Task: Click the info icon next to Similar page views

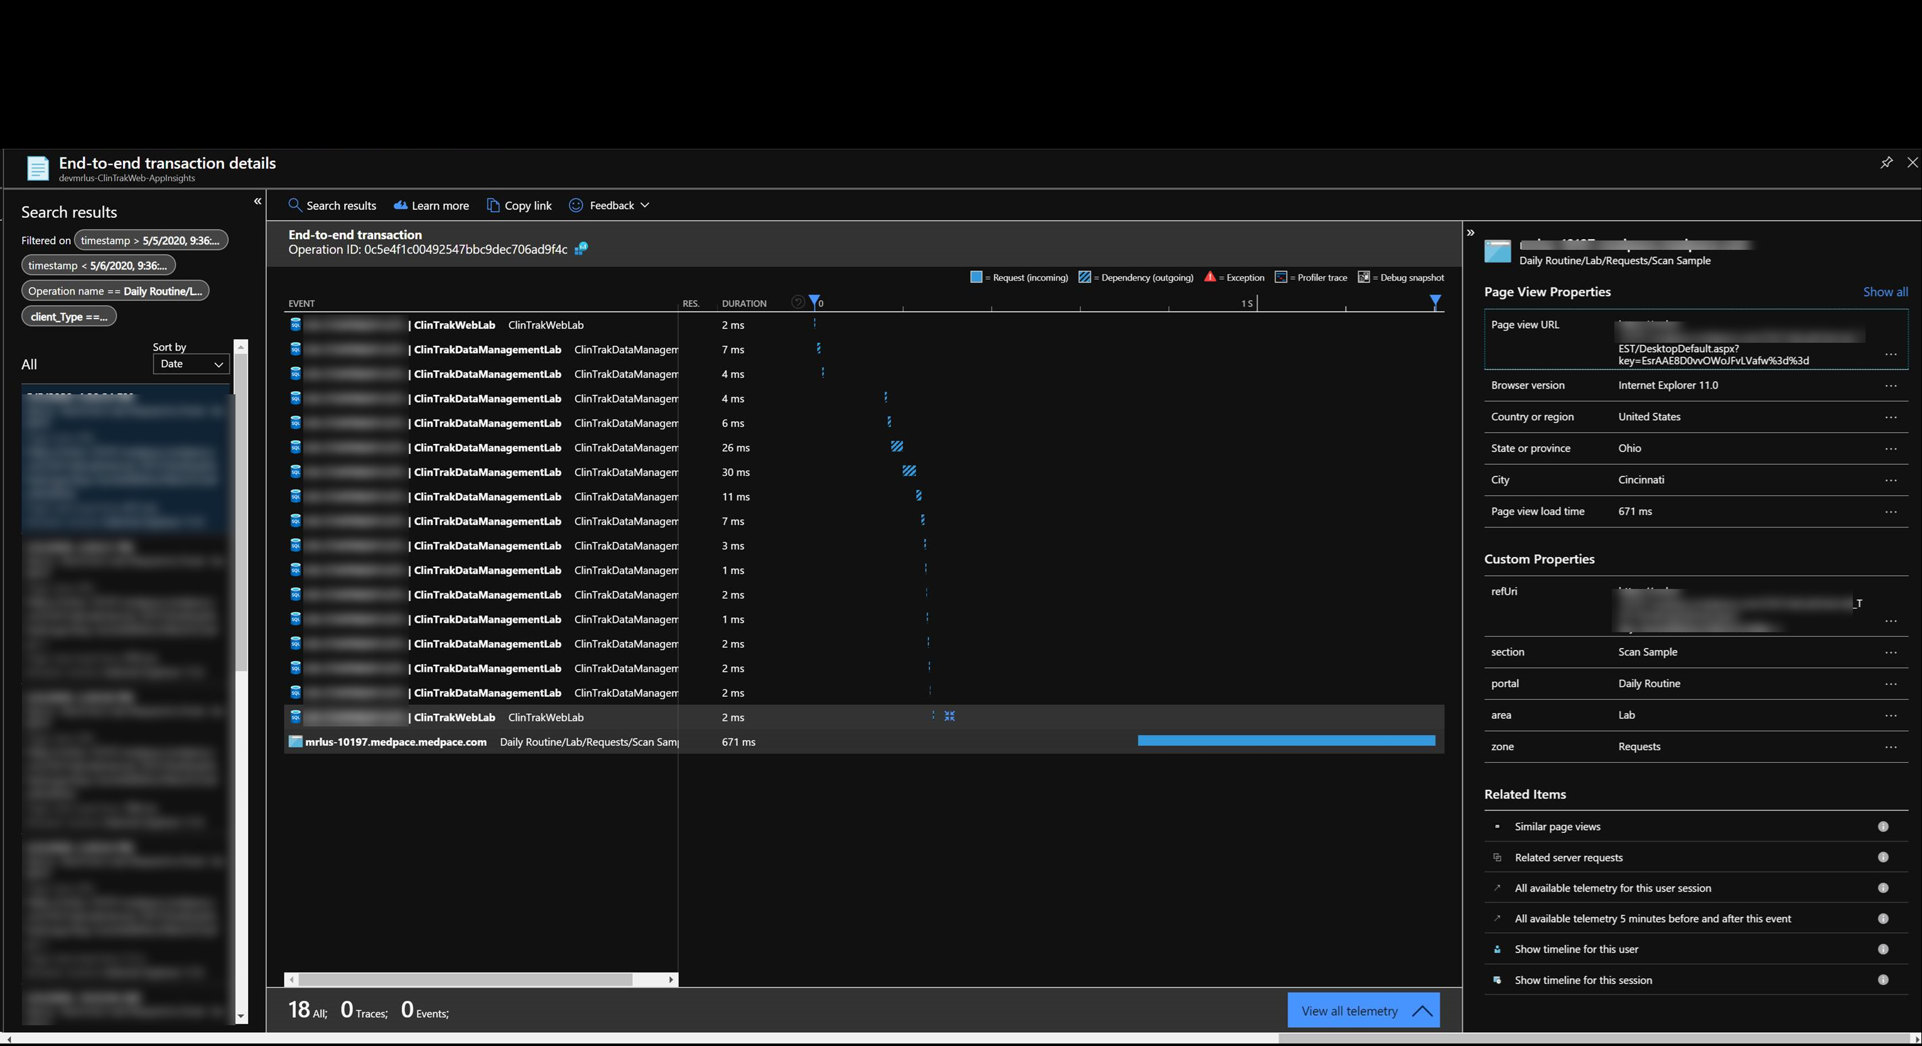Action: click(1882, 826)
